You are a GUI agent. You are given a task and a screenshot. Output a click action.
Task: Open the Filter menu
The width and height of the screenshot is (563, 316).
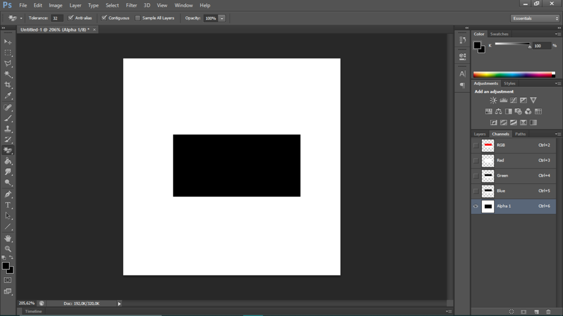tap(131, 6)
